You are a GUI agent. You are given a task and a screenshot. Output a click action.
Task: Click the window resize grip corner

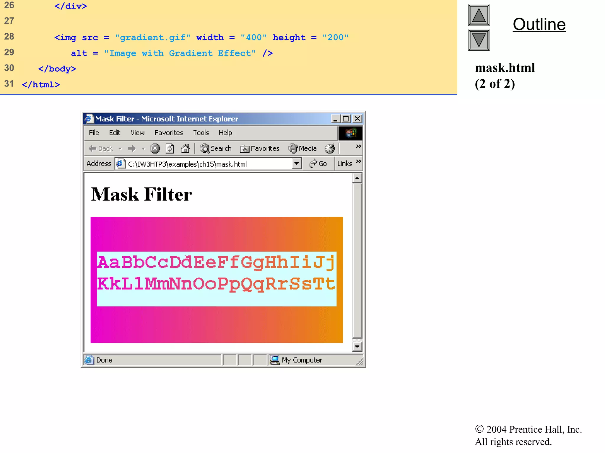pyautogui.click(x=360, y=362)
